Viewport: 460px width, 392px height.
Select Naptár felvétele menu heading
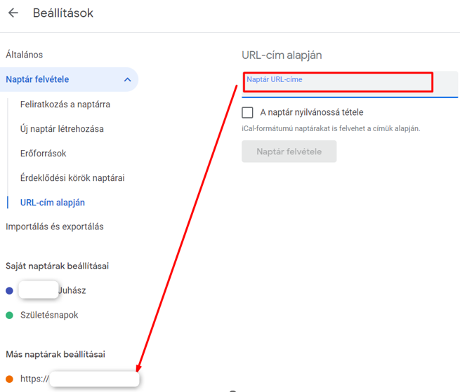[37, 79]
